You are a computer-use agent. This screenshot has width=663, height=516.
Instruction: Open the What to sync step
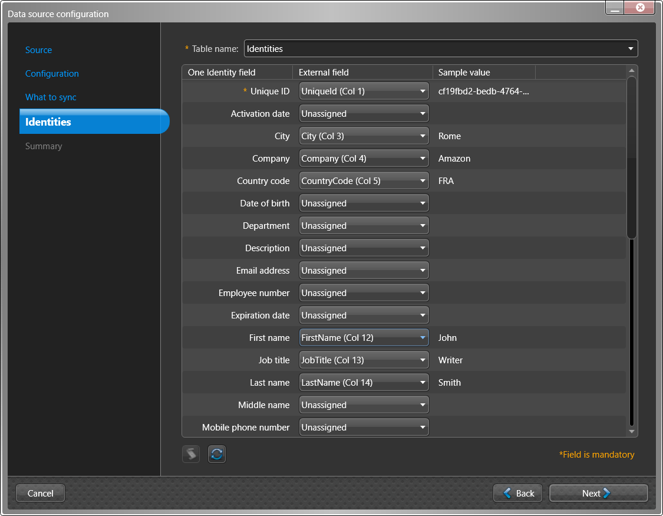click(x=51, y=97)
